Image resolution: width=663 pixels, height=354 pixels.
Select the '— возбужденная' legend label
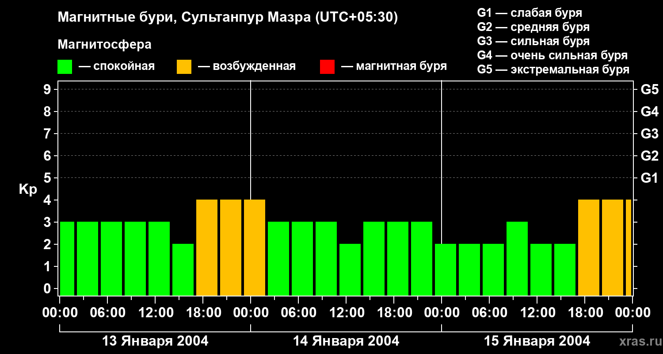(247, 66)
